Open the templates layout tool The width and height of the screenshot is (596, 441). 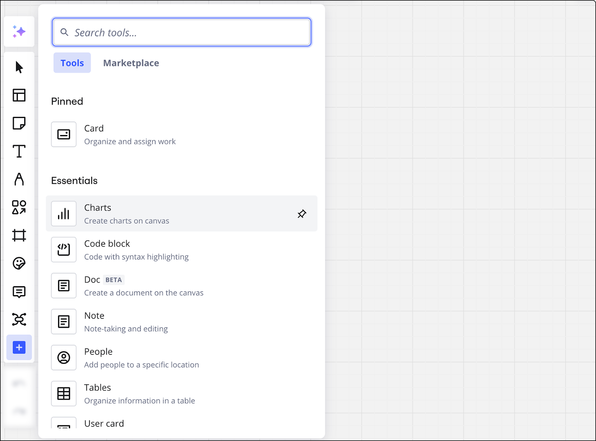click(19, 95)
